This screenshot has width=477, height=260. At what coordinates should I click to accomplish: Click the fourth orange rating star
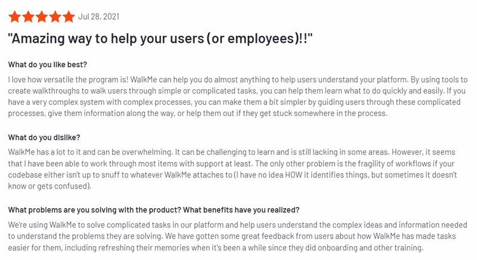point(55,16)
